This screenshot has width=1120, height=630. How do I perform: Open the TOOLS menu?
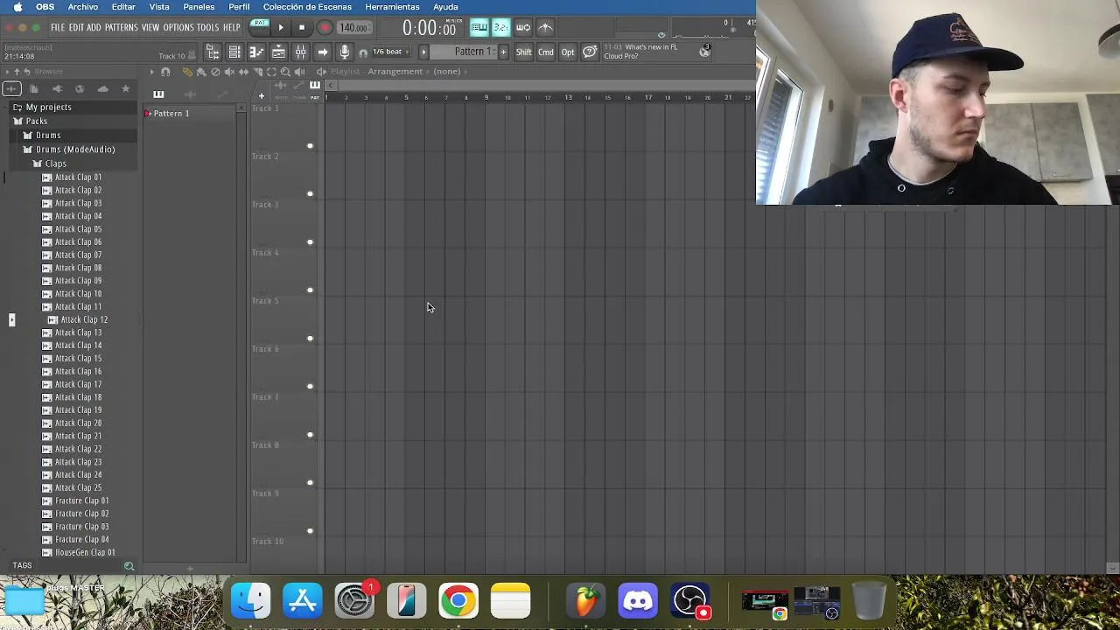(207, 28)
